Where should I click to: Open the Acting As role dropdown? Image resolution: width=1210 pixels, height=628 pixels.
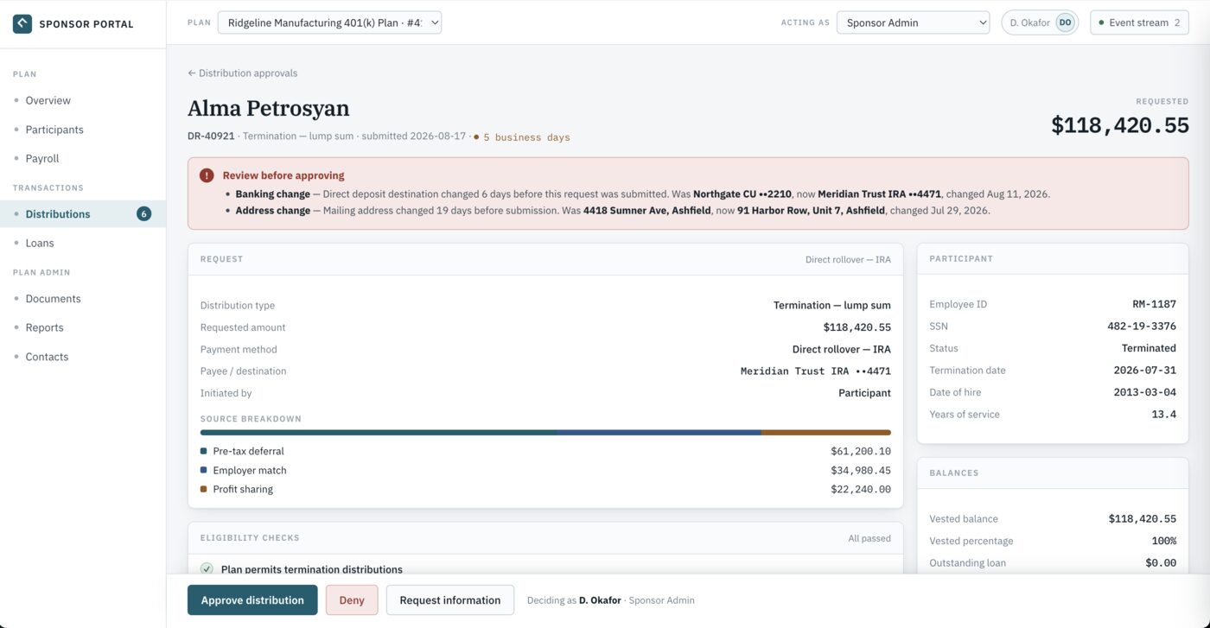coord(913,22)
